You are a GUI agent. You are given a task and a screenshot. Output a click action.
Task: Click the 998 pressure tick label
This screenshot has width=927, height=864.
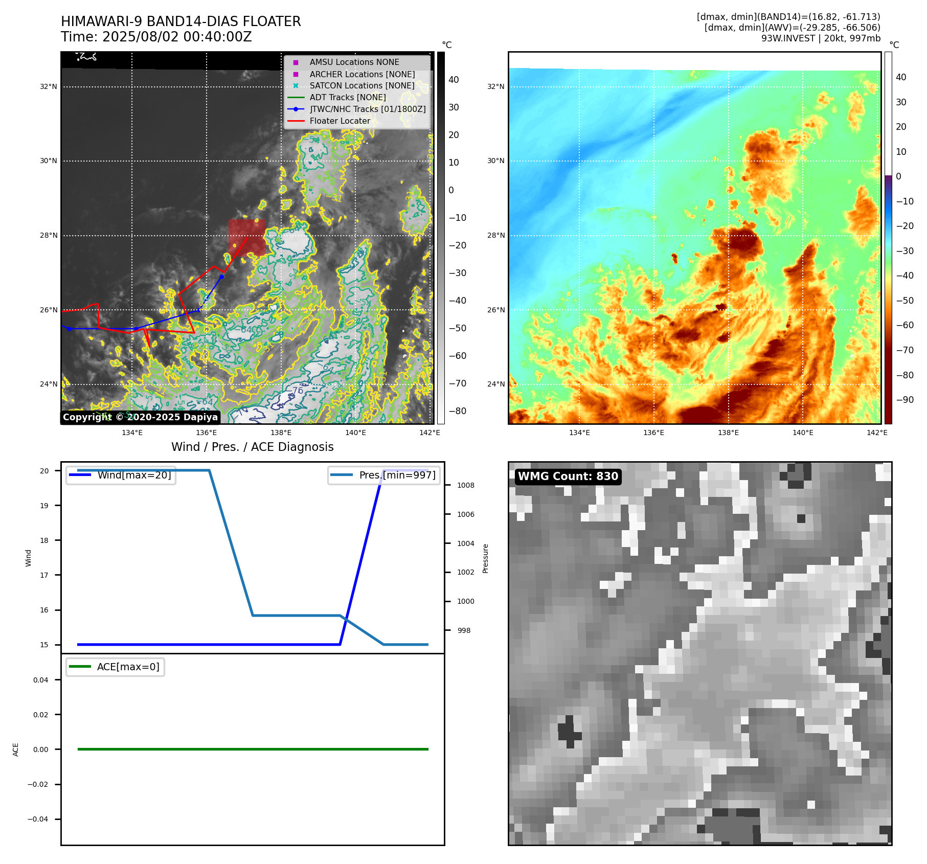tap(464, 630)
